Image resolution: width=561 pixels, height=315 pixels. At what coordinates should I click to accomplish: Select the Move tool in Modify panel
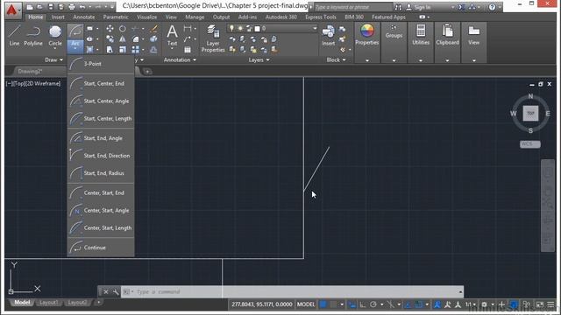(x=110, y=29)
